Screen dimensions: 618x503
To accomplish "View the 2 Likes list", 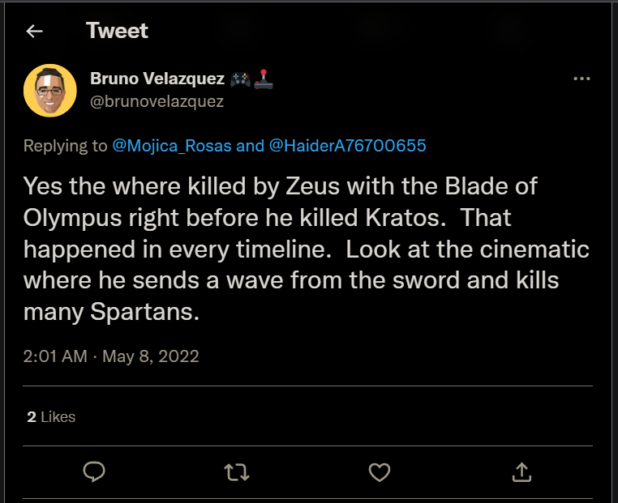I will tap(51, 416).
